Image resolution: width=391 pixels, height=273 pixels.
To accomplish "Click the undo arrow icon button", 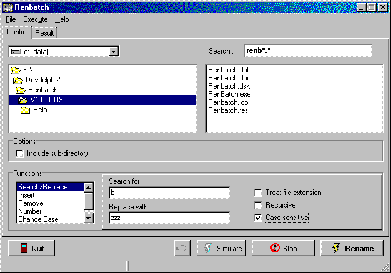I will tap(182, 248).
